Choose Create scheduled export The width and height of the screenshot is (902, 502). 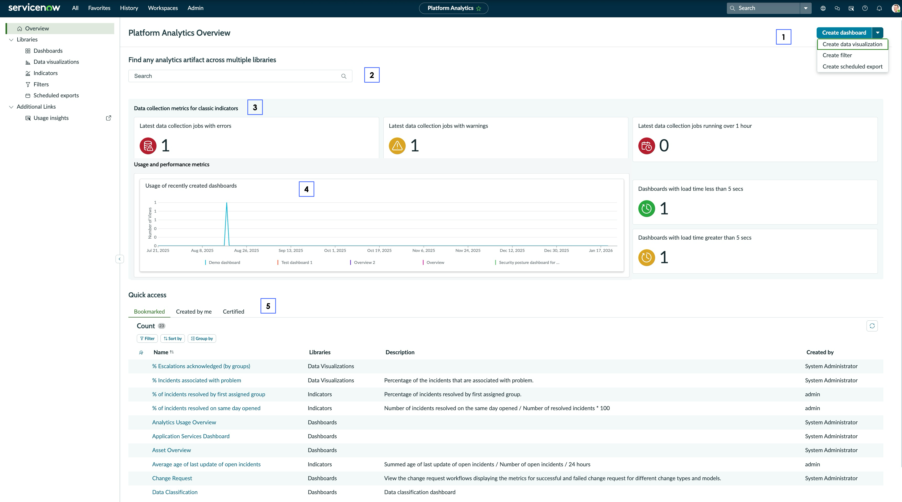pos(852,66)
